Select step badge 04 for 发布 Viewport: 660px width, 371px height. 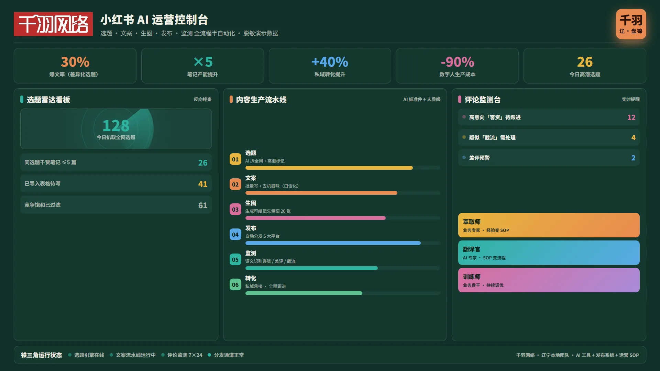pyautogui.click(x=235, y=234)
